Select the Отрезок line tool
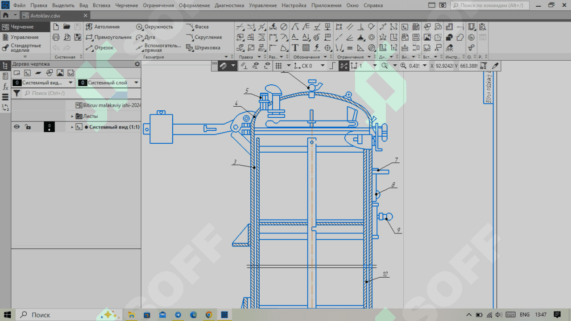This screenshot has height=321, width=571. click(99, 48)
